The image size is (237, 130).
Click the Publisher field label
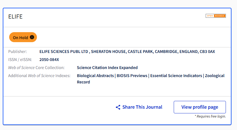pos(17,52)
